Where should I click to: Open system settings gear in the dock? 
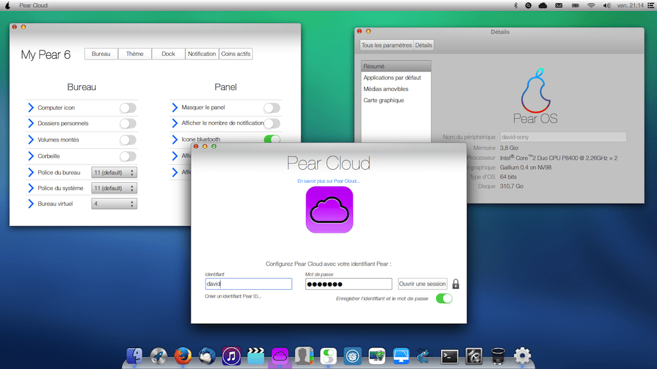click(x=522, y=356)
